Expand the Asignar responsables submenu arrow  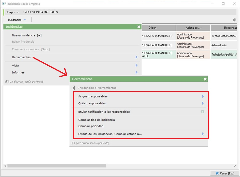click(x=203, y=96)
